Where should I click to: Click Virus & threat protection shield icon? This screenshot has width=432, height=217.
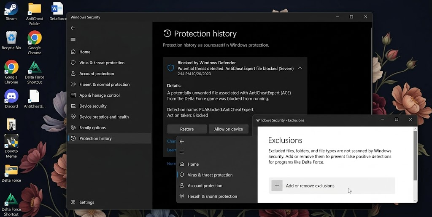pos(73,63)
